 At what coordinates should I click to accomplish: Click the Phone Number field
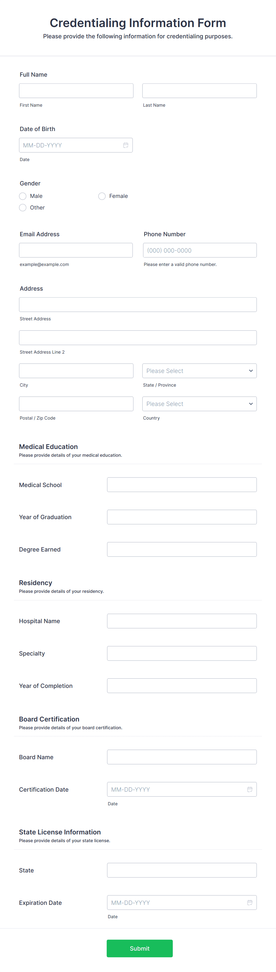[x=199, y=250]
